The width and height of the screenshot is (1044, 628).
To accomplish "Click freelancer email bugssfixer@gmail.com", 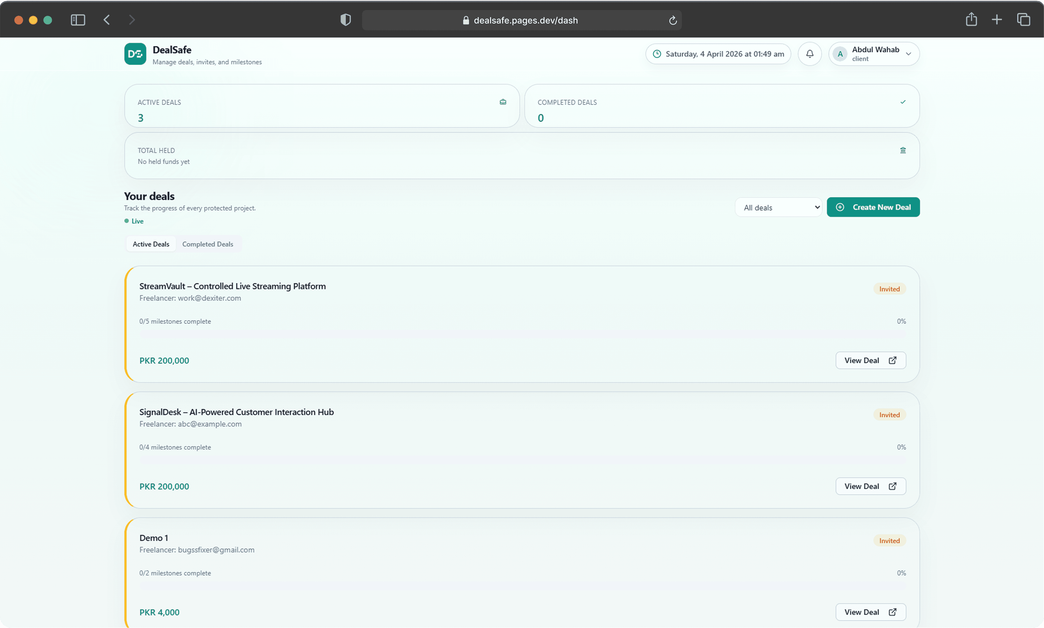I will point(216,550).
